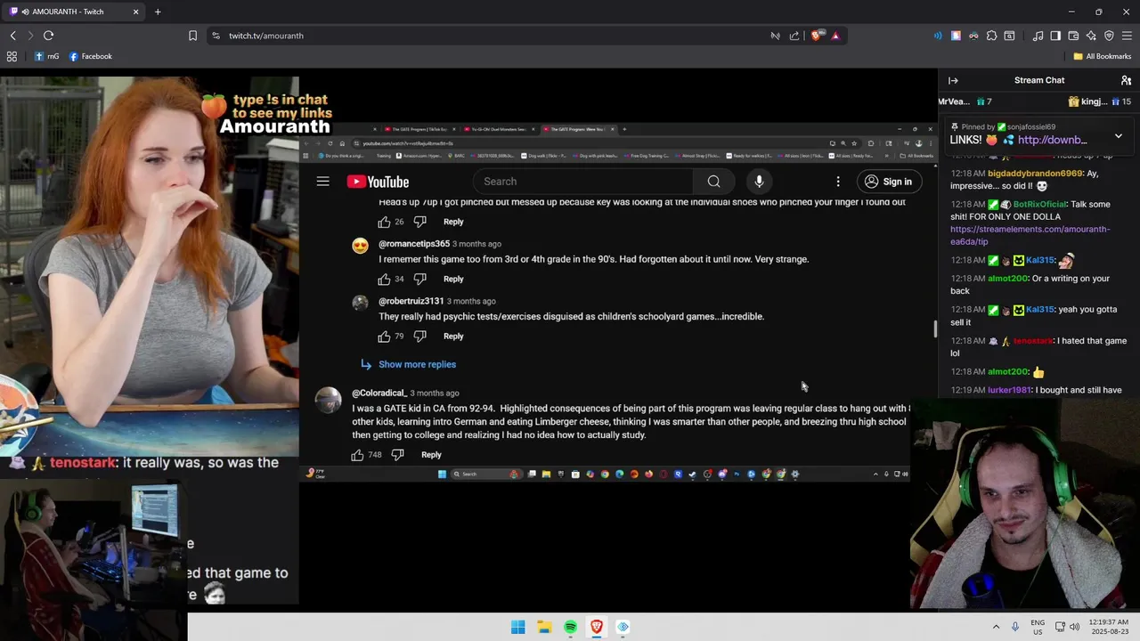Click the YouTube logo in the stream
The width and height of the screenshot is (1140, 641).
pyautogui.click(x=378, y=182)
